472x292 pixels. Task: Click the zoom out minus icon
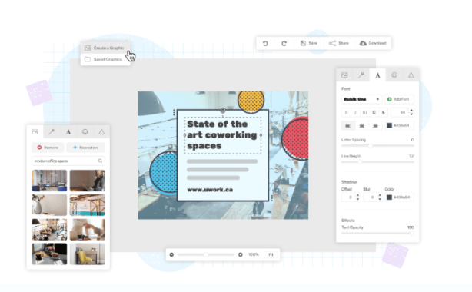171,254
